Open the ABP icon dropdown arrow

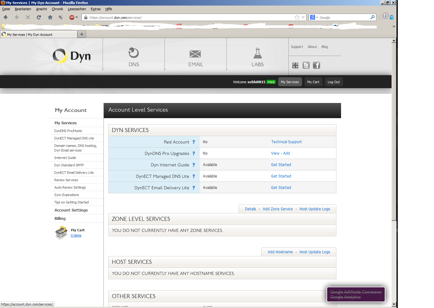pyautogui.click(x=77, y=17)
